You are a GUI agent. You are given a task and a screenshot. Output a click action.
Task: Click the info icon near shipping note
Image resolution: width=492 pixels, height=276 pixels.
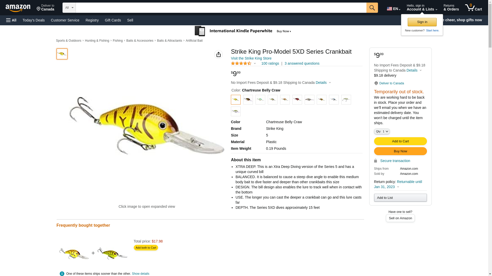62,274
